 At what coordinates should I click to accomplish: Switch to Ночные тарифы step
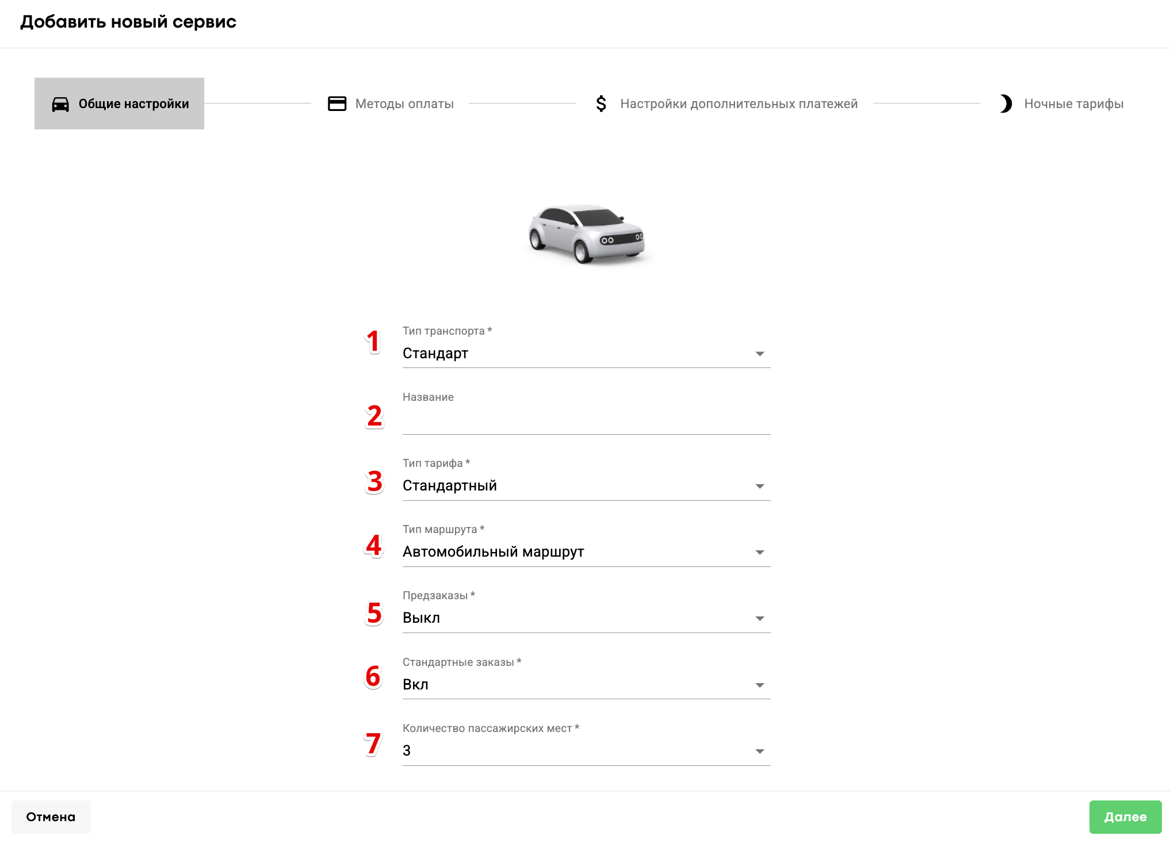click(x=1073, y=104)
